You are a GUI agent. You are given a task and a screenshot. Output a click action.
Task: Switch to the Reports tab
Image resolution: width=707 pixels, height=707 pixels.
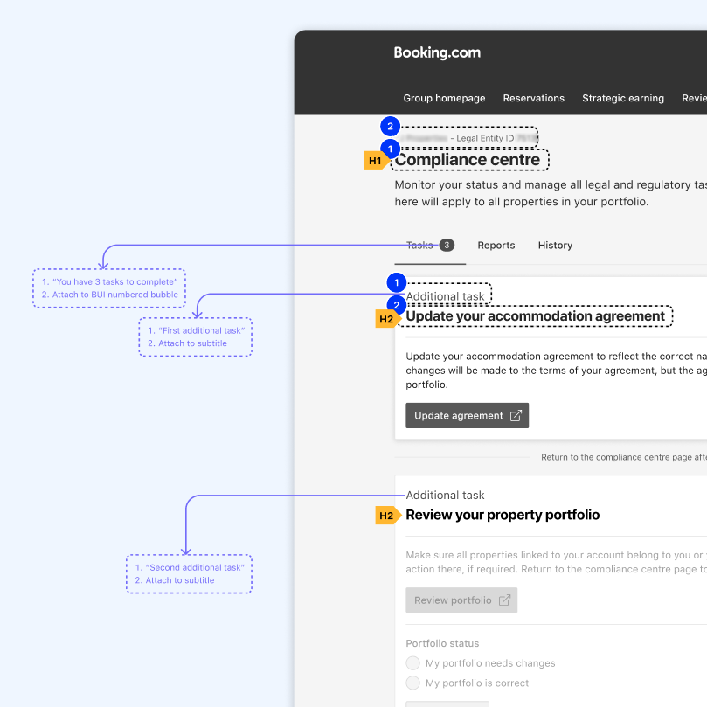pyautogui.click(x=496, y=245)
